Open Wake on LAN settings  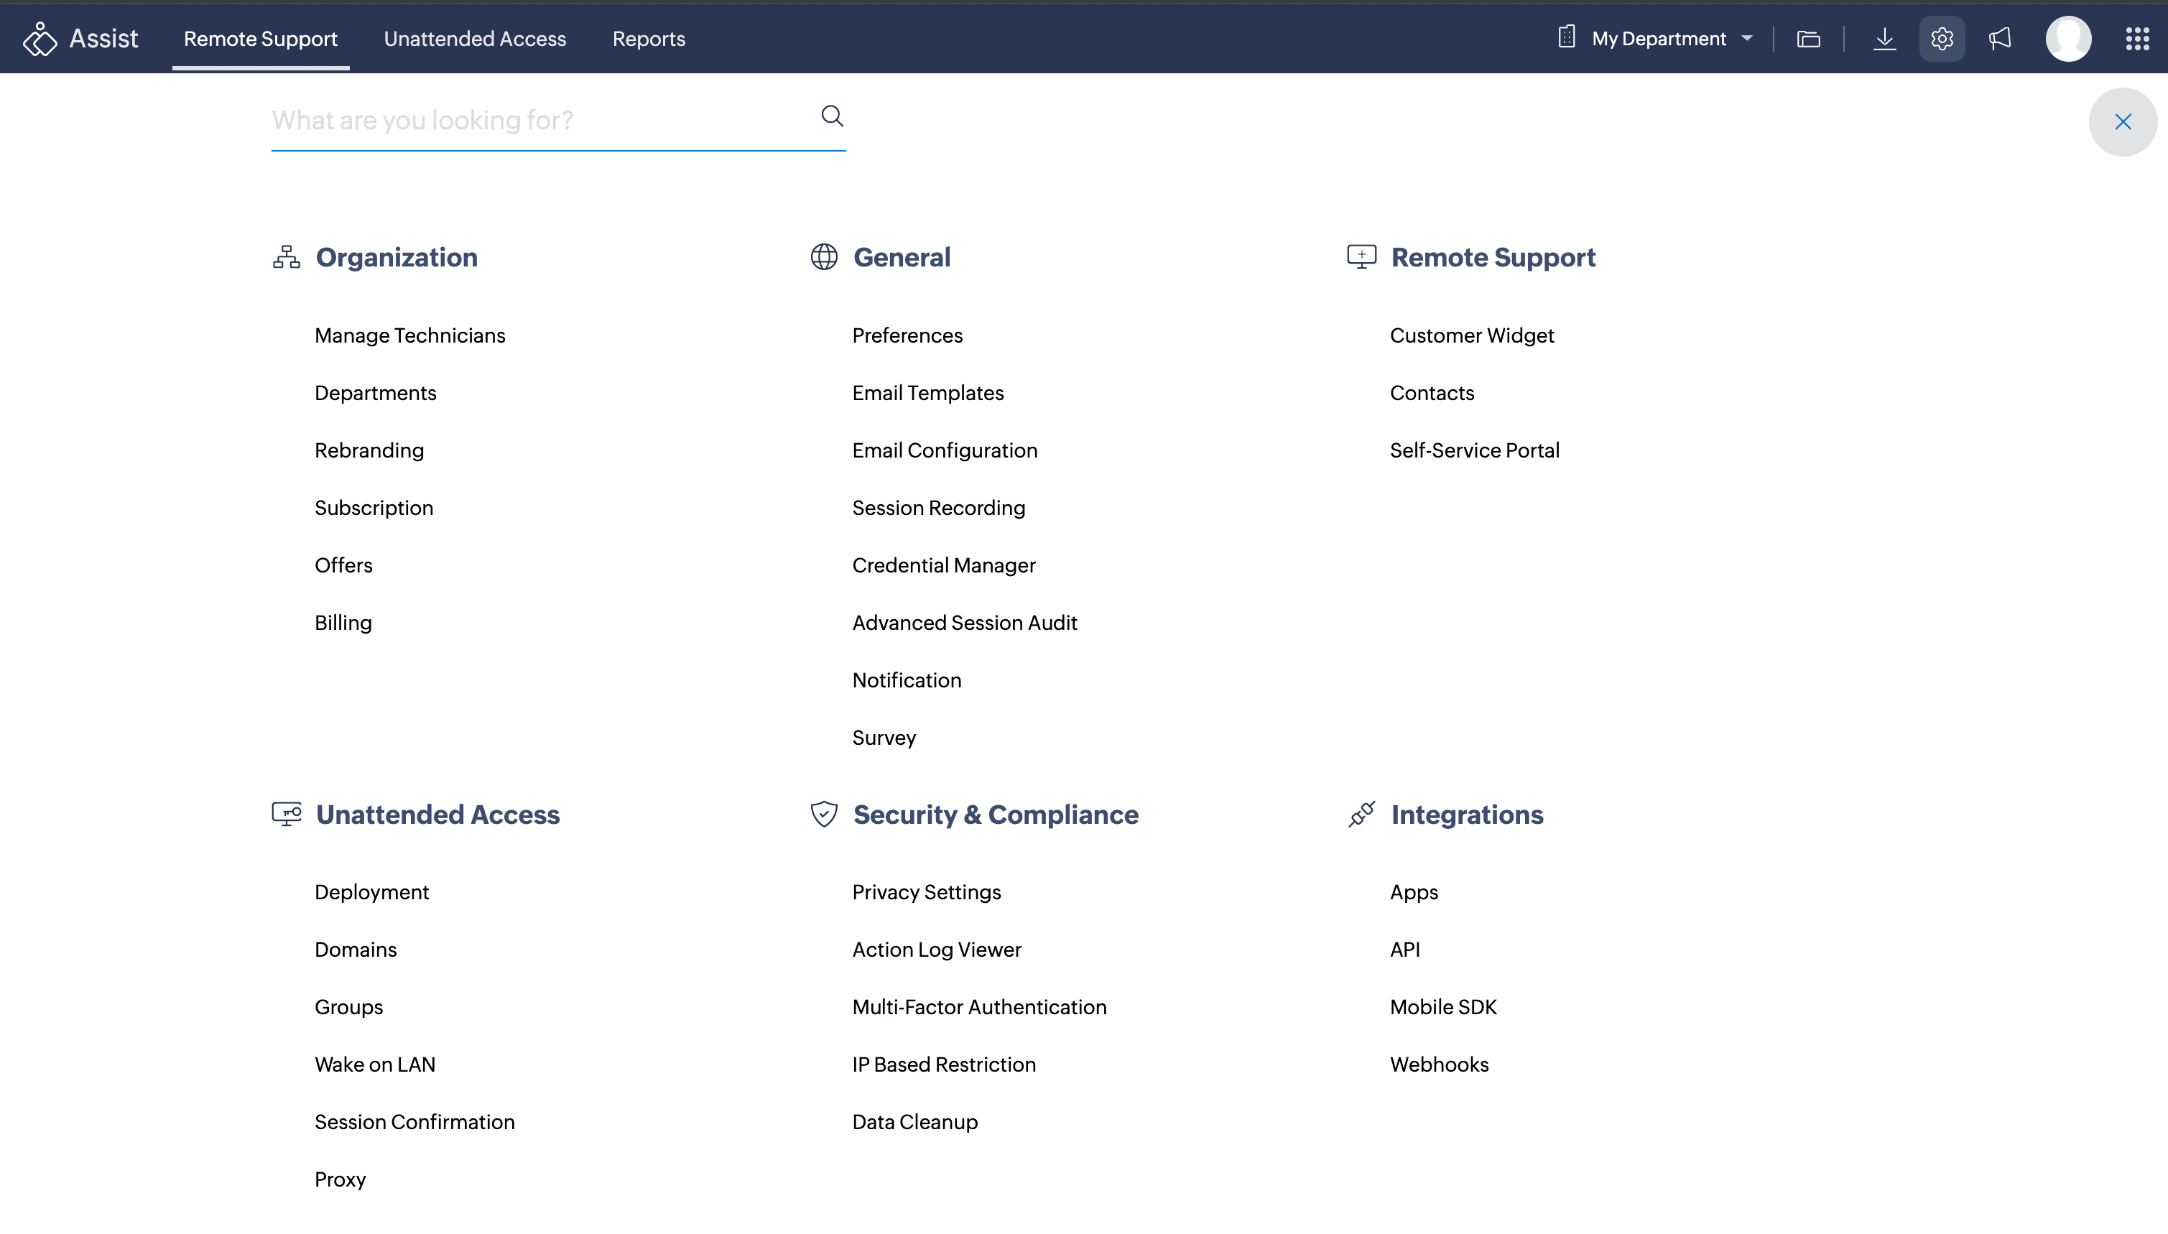(x=374, y=1064)
